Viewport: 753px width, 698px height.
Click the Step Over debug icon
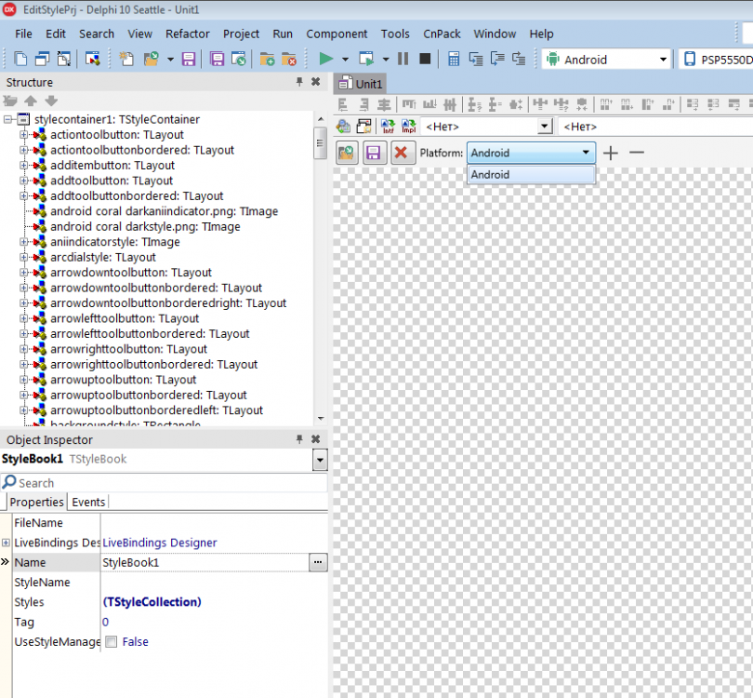497,59
